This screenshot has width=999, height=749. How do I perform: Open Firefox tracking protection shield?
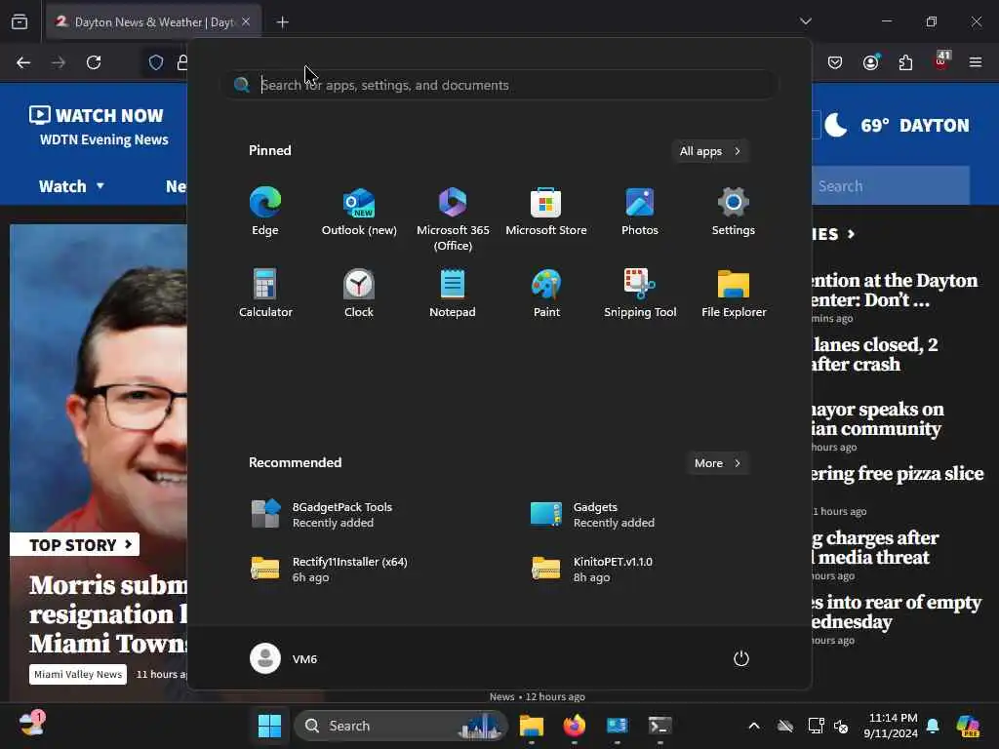click(156, 62)
